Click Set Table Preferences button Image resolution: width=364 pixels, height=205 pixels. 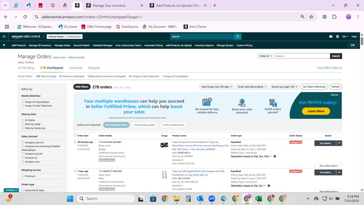[315, 87]
